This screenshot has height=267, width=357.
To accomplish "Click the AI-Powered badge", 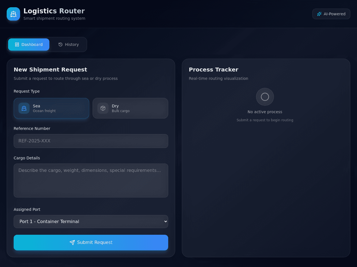I will click(331, 14).
